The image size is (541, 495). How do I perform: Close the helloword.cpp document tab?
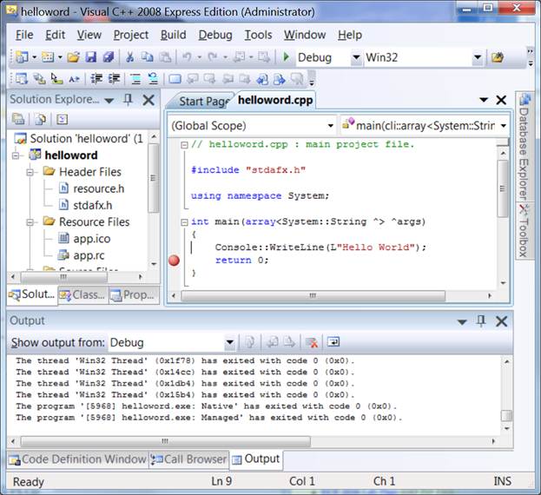501,101
